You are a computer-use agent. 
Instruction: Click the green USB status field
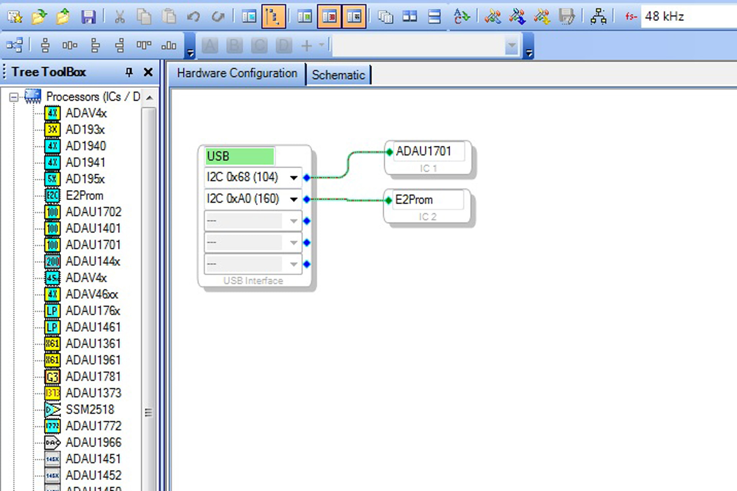(x=240, y=156)
